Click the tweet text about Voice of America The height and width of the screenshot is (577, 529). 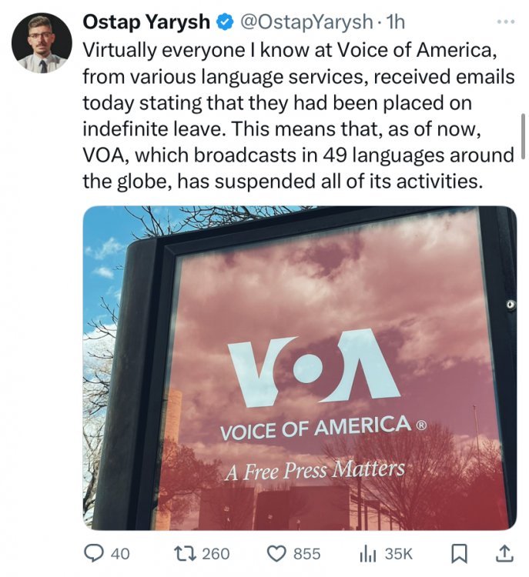coord(297,115)
